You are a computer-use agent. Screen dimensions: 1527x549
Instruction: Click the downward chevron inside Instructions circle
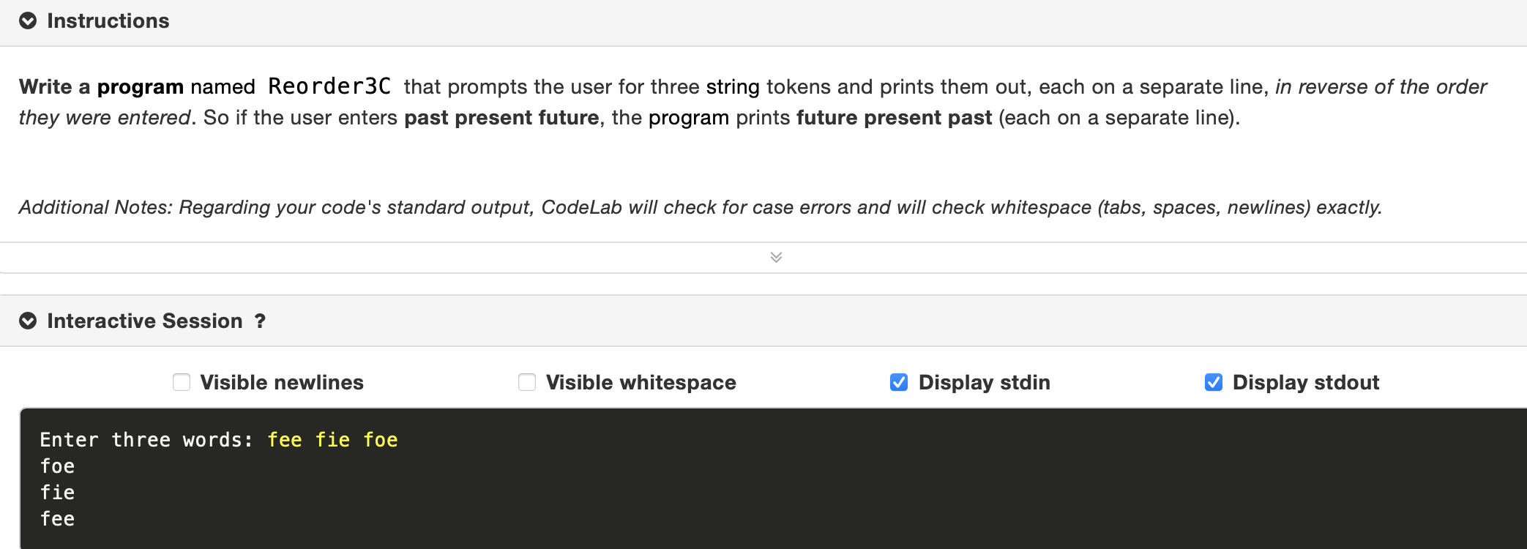point(28,20)
